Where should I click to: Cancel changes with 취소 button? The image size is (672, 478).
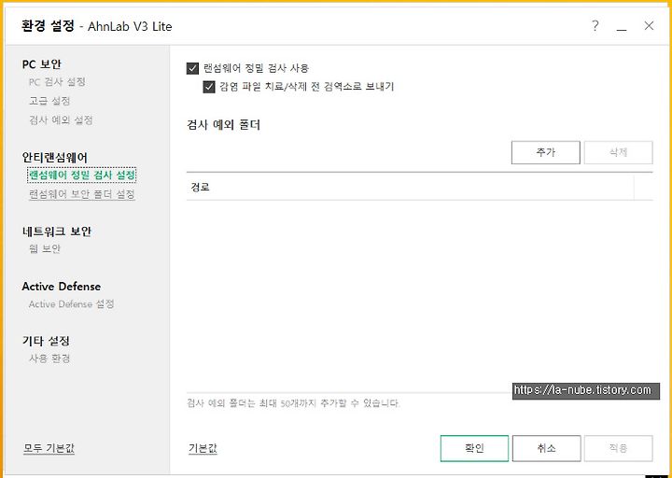546,448
